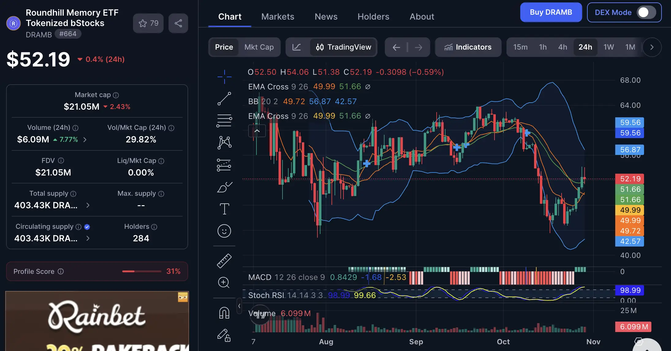Click the Profile Score progress bar
This screenshot has height=351, width=671.
click(142, 271)
